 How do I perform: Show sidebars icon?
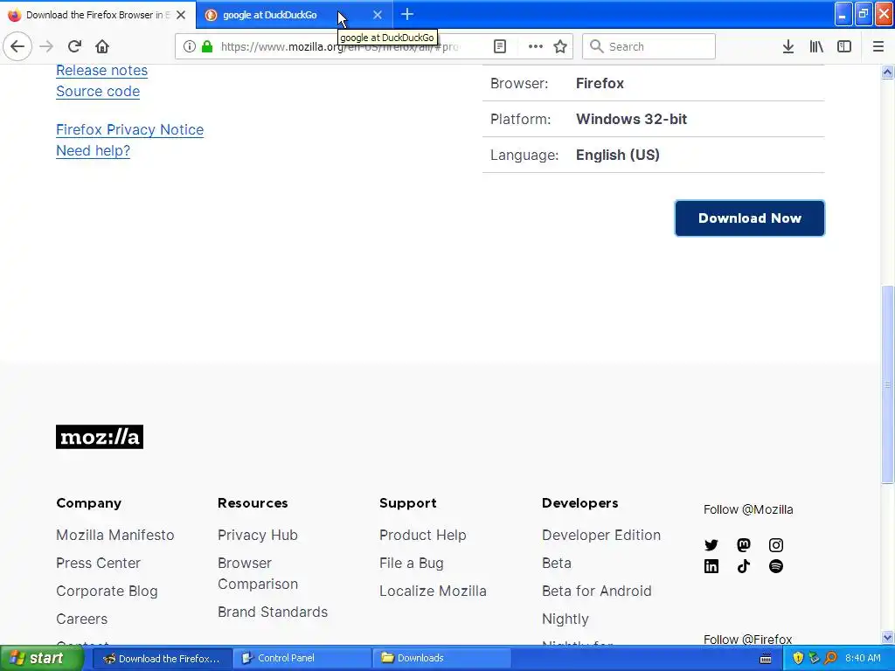pos(844,46)
